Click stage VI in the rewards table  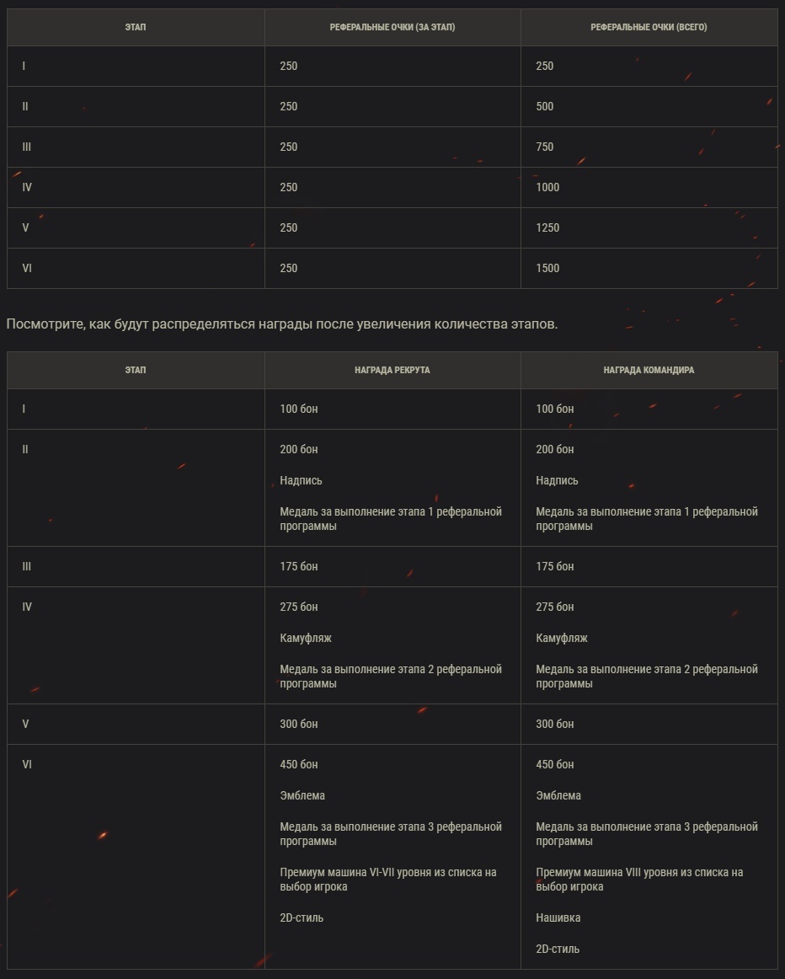pyautogui.click(x=27, y=765)
